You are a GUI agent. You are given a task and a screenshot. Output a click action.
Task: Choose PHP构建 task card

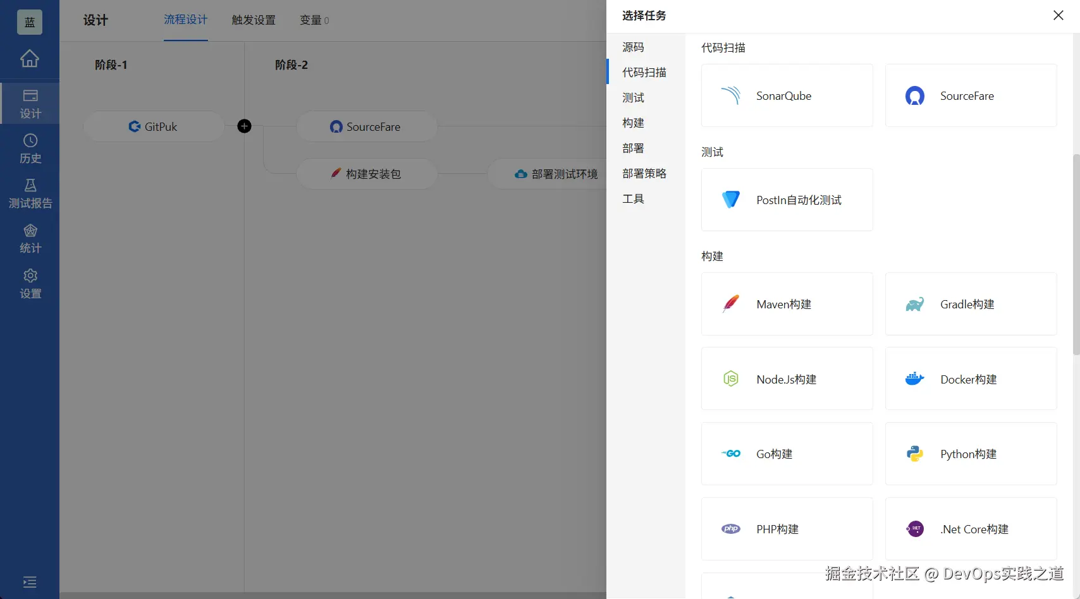[x=787, y=529]
